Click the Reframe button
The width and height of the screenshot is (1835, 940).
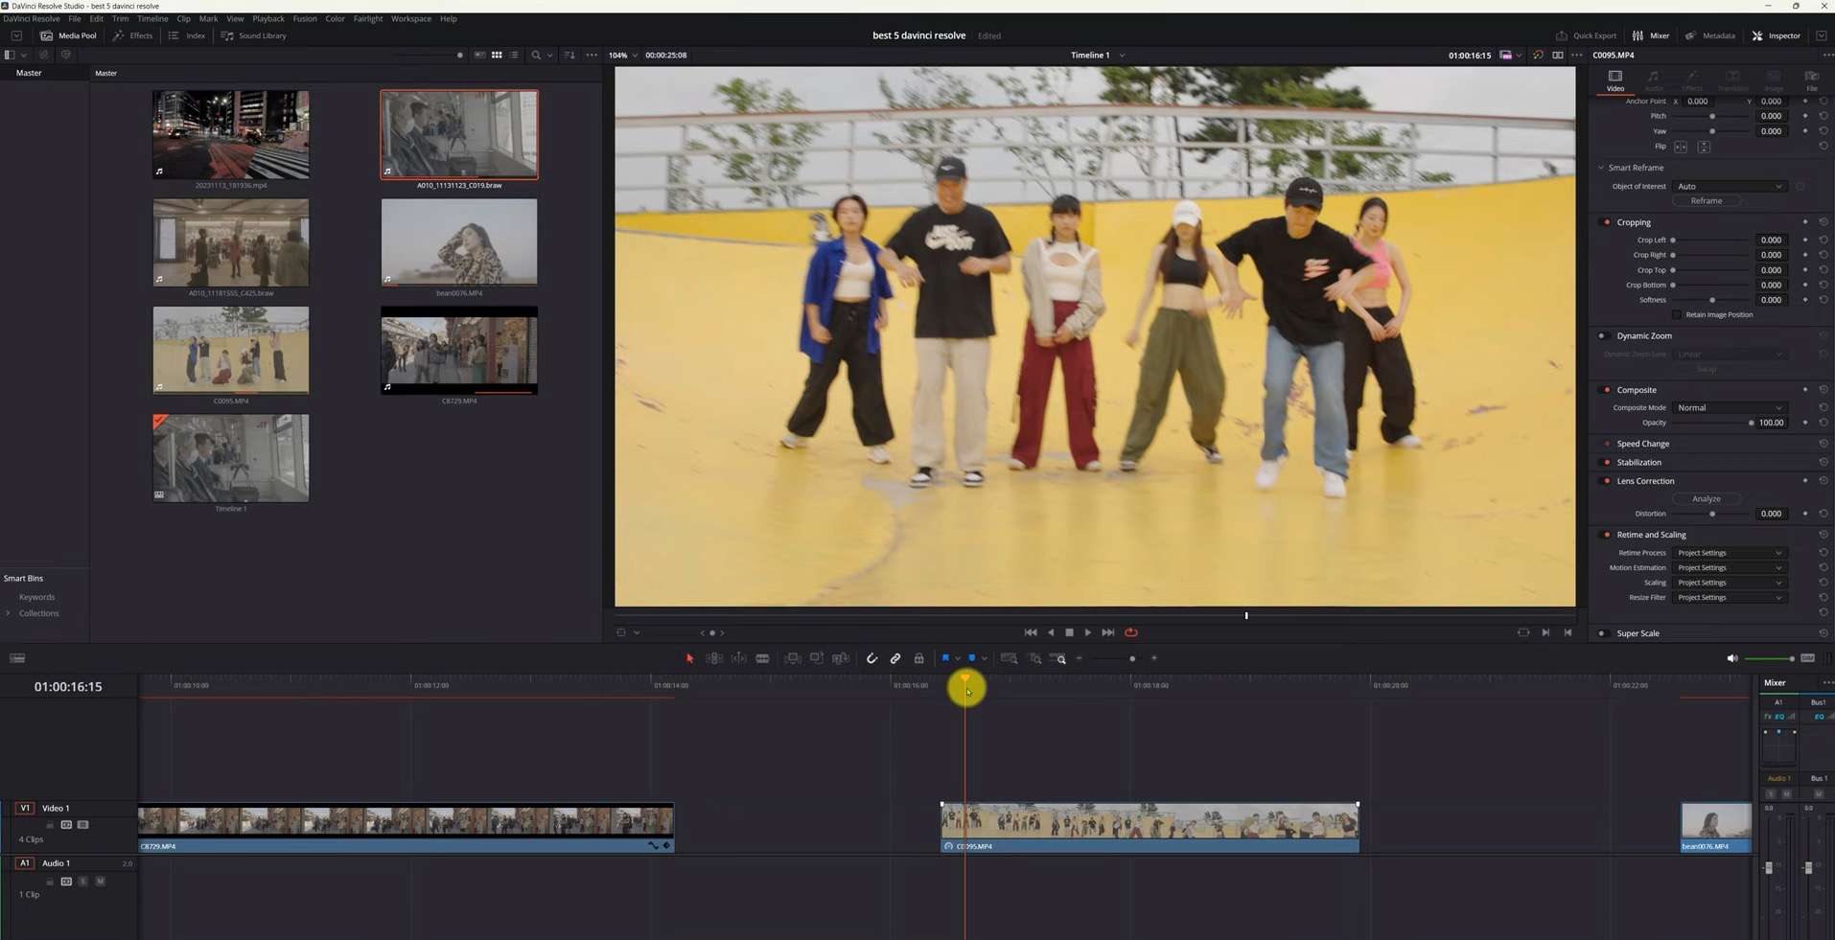(x=1707, y=201)
